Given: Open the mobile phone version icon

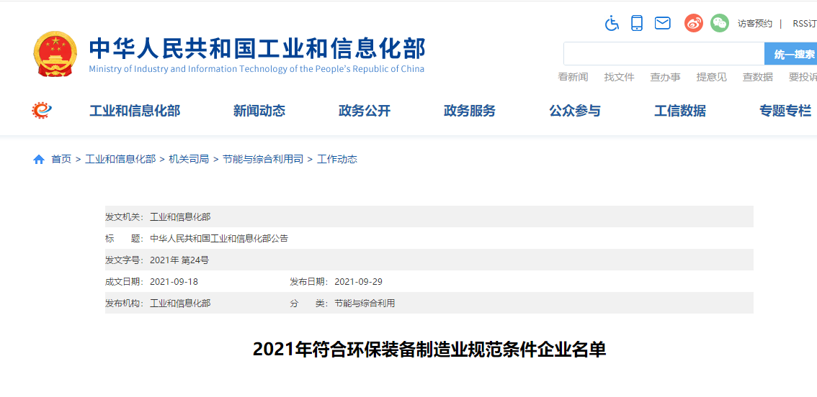Looking at the screenshot, I should pos(637,23).
